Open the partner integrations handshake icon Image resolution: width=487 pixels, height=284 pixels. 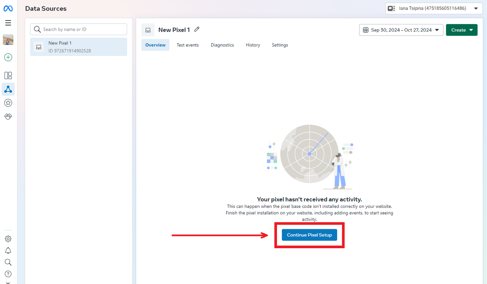[x=8, y=116]
